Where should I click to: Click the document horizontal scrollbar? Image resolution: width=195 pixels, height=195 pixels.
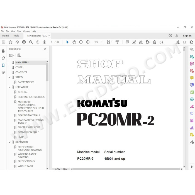[126, 169]
